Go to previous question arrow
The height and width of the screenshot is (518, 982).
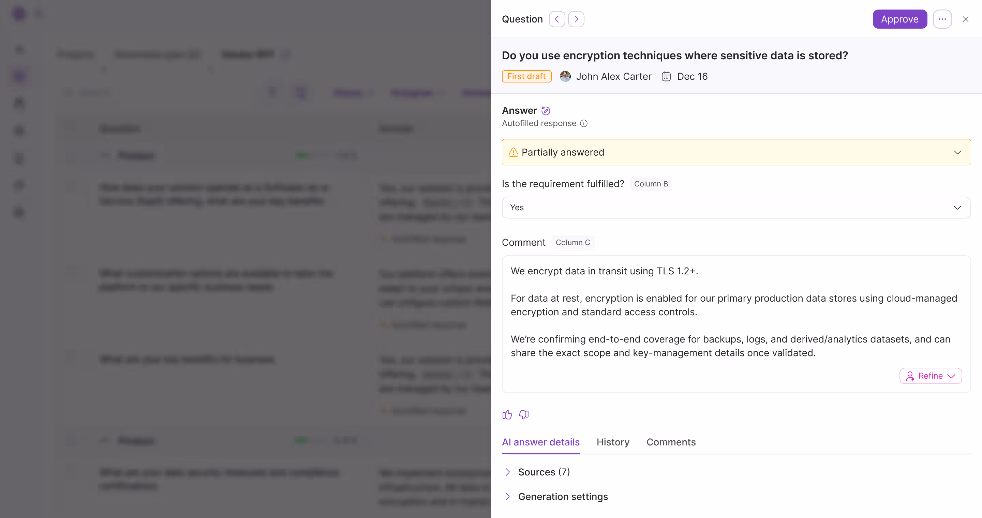pyautogui.click(x=557, y=19)
